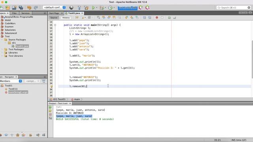This screenshot has width=253, height=142.
Task: Collapse the main method code fold
Action: pos(55,25)
